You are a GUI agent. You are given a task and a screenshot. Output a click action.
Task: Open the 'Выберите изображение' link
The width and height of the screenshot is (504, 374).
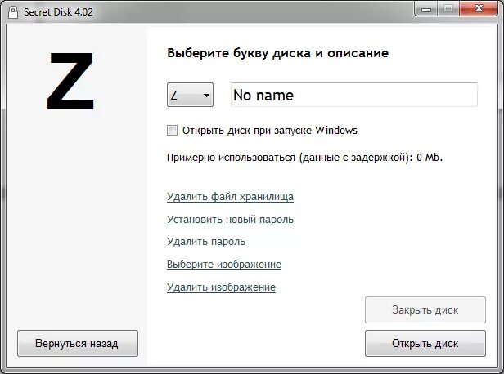[223, 265]
